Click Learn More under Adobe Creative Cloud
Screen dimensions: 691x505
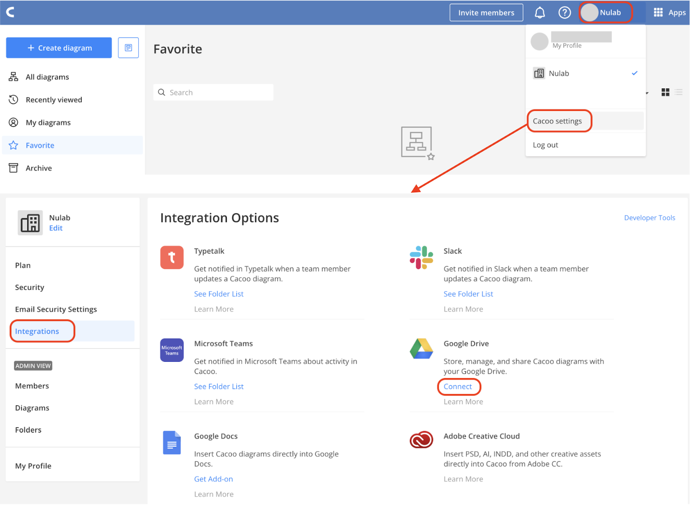(463, 479)
